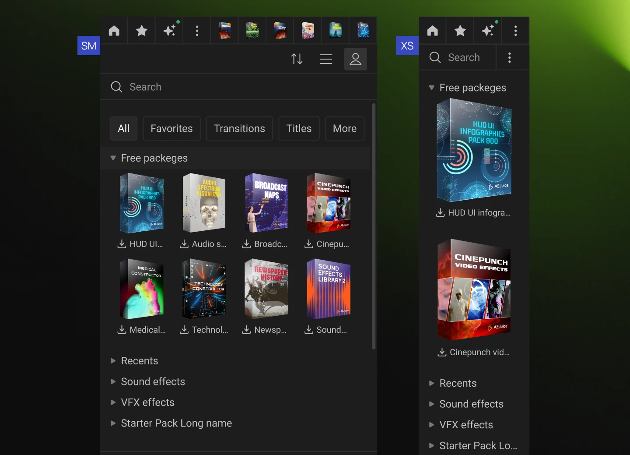Switch to list view with the lines icon
The height and width of the screenshot is (455, 630).
click(x=326, y=59)
